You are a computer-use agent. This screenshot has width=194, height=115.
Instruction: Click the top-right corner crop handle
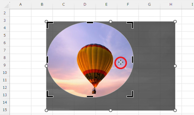(x=130, y=25)
